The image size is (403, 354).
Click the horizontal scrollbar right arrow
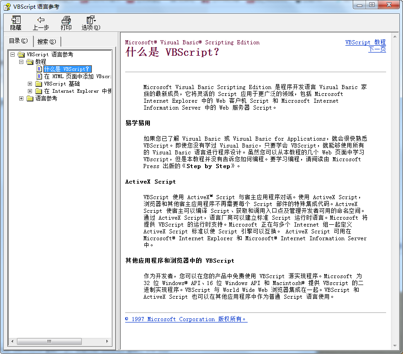click(108, 341)
